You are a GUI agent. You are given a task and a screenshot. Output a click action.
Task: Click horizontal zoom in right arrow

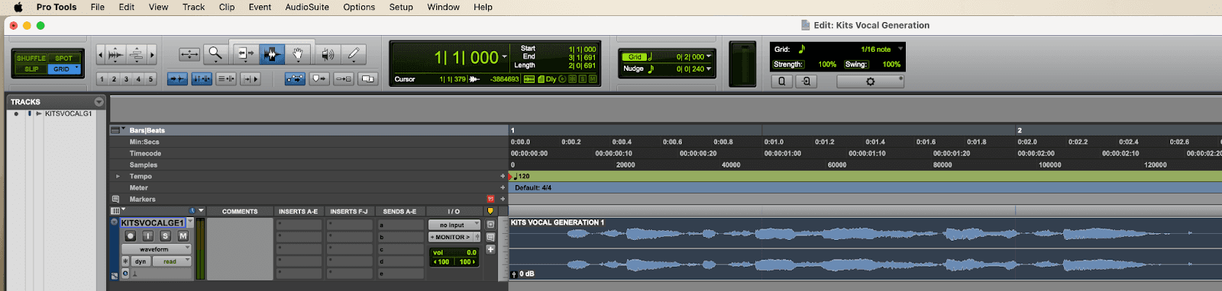[152, 55]
